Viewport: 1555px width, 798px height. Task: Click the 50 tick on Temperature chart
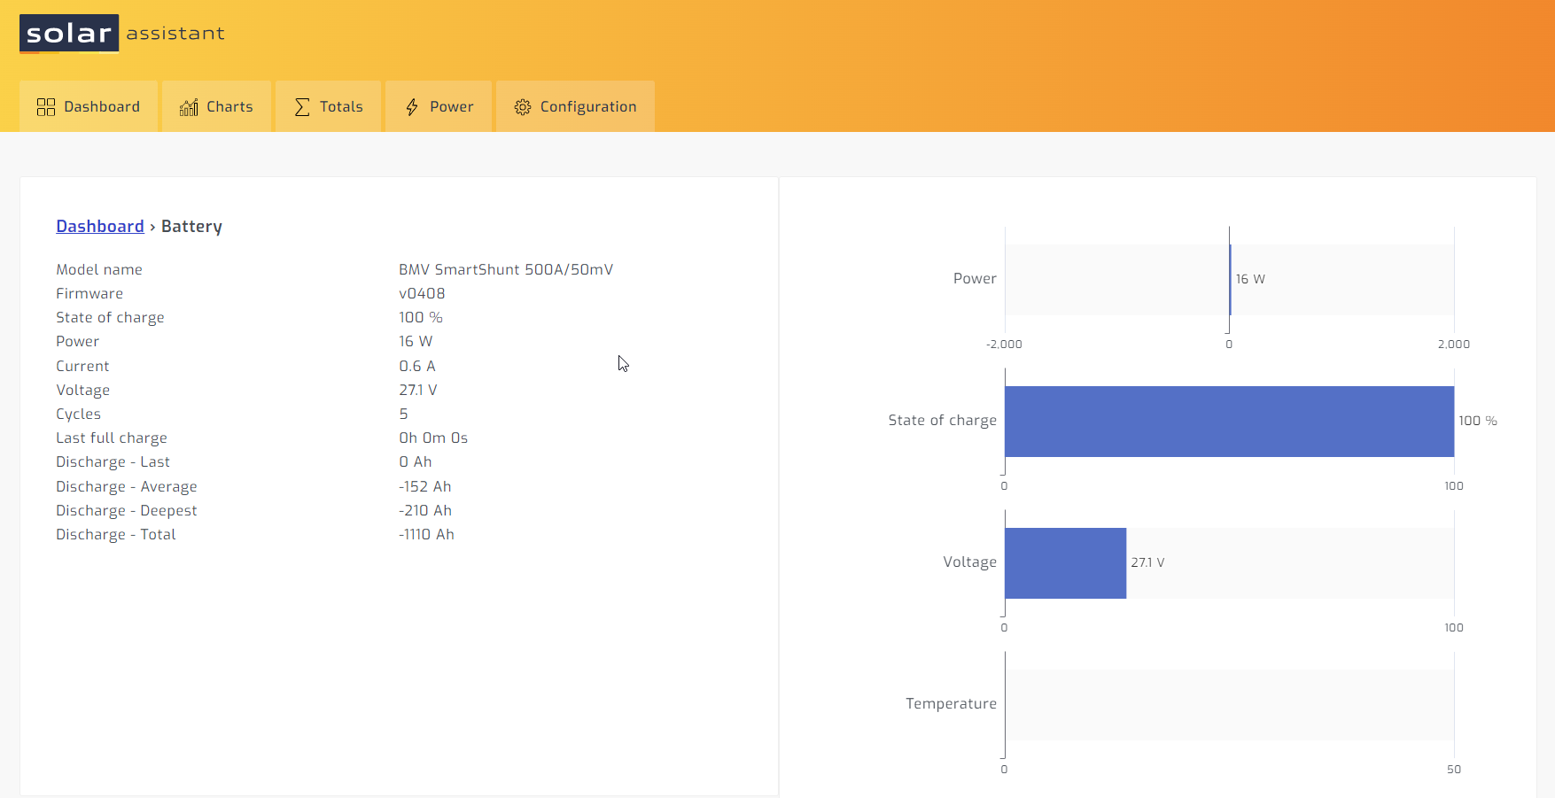point(1454,769)
